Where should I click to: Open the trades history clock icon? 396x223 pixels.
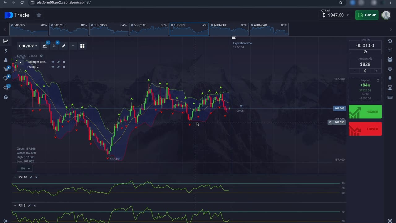coord(390,41)
